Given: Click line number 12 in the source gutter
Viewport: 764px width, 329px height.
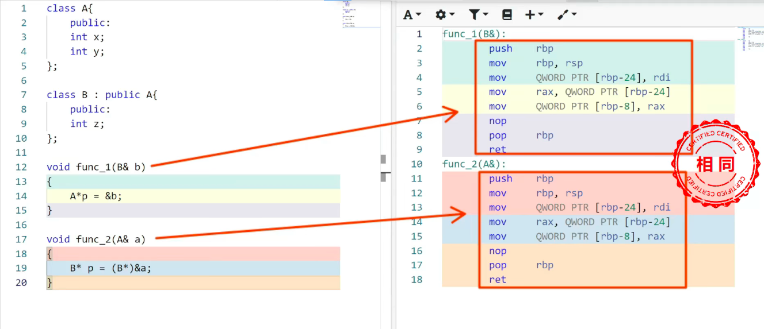Looking at the screenshot, I should pos(21,167).
